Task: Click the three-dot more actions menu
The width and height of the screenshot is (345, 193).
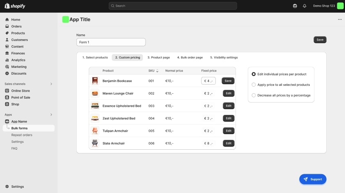Action: (x=339, y=20)
